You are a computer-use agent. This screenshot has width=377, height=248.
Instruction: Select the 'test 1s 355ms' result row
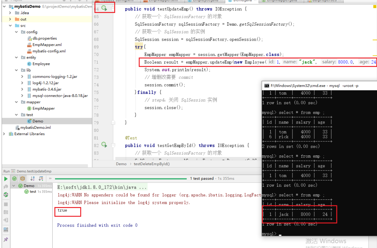(38, 191)
